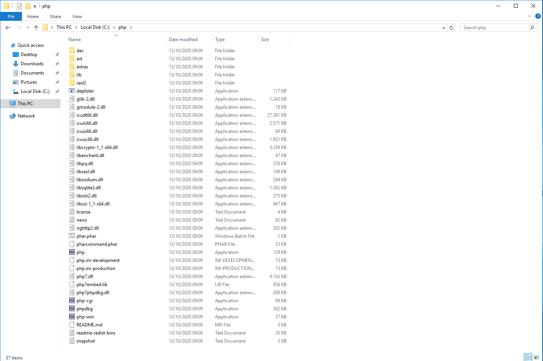Click the Search php input field
This screenshot has height=361, width=543.
494,28
